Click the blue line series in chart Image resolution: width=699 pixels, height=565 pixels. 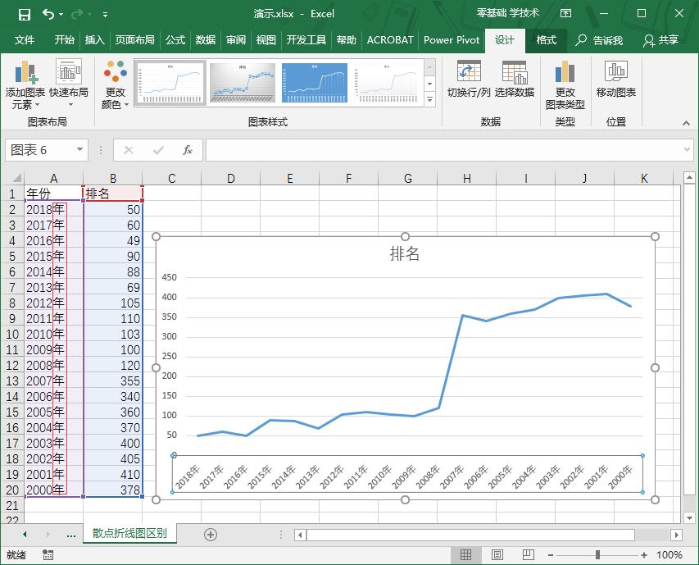(x=451, y=361)
